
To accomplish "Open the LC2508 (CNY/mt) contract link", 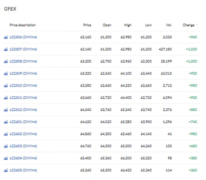I will point(23,61).
